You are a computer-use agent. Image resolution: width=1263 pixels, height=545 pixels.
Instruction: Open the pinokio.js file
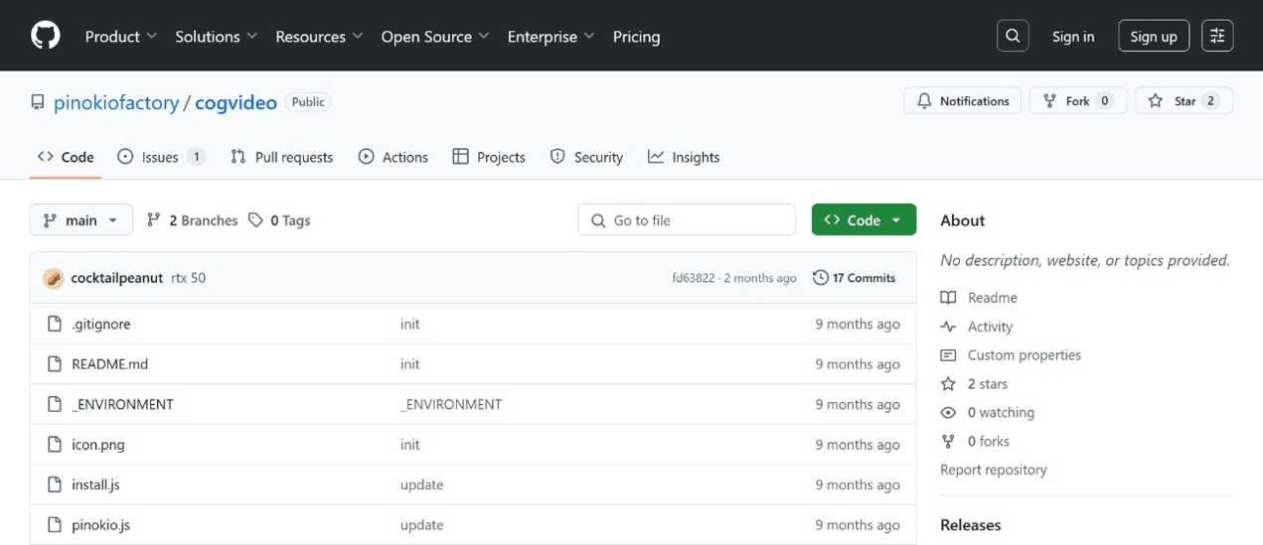tap(101, 525)
